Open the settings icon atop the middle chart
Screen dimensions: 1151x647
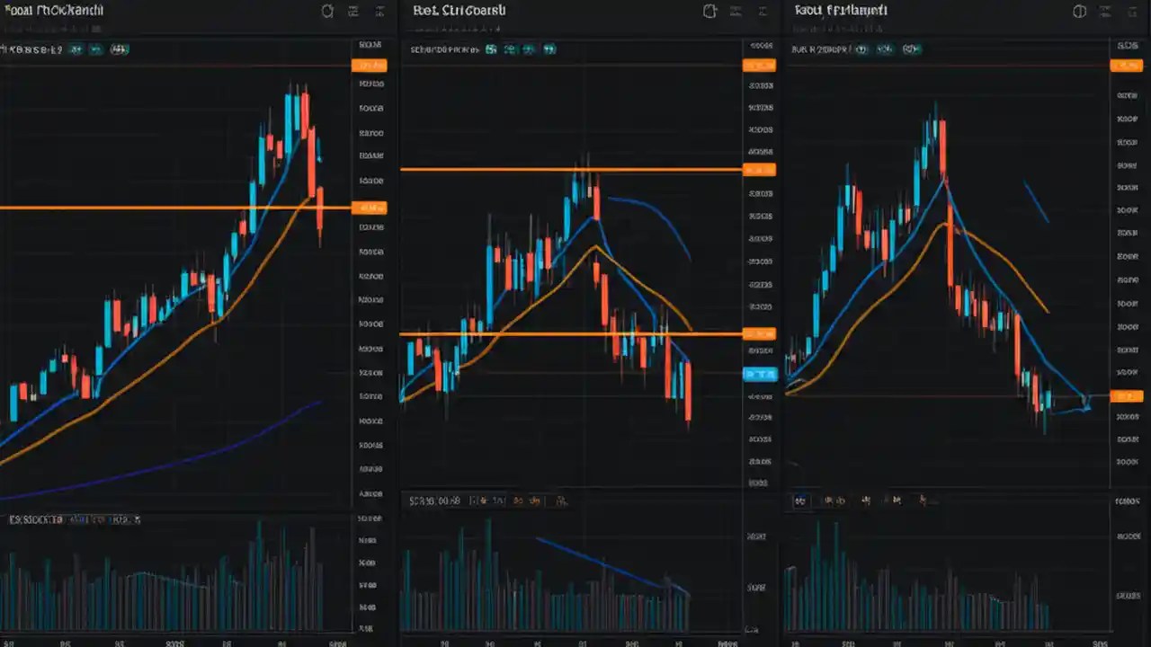(709, 10)
